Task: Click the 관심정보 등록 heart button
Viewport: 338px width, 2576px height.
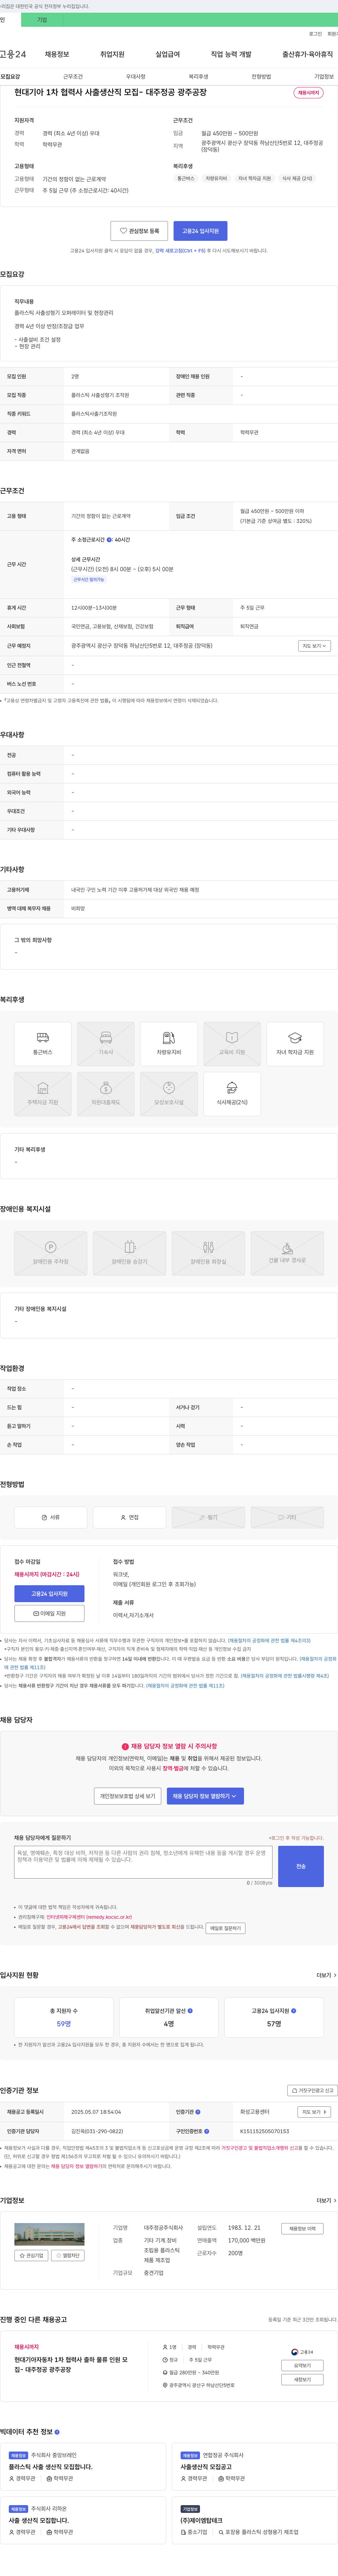Action: (139, 231)
